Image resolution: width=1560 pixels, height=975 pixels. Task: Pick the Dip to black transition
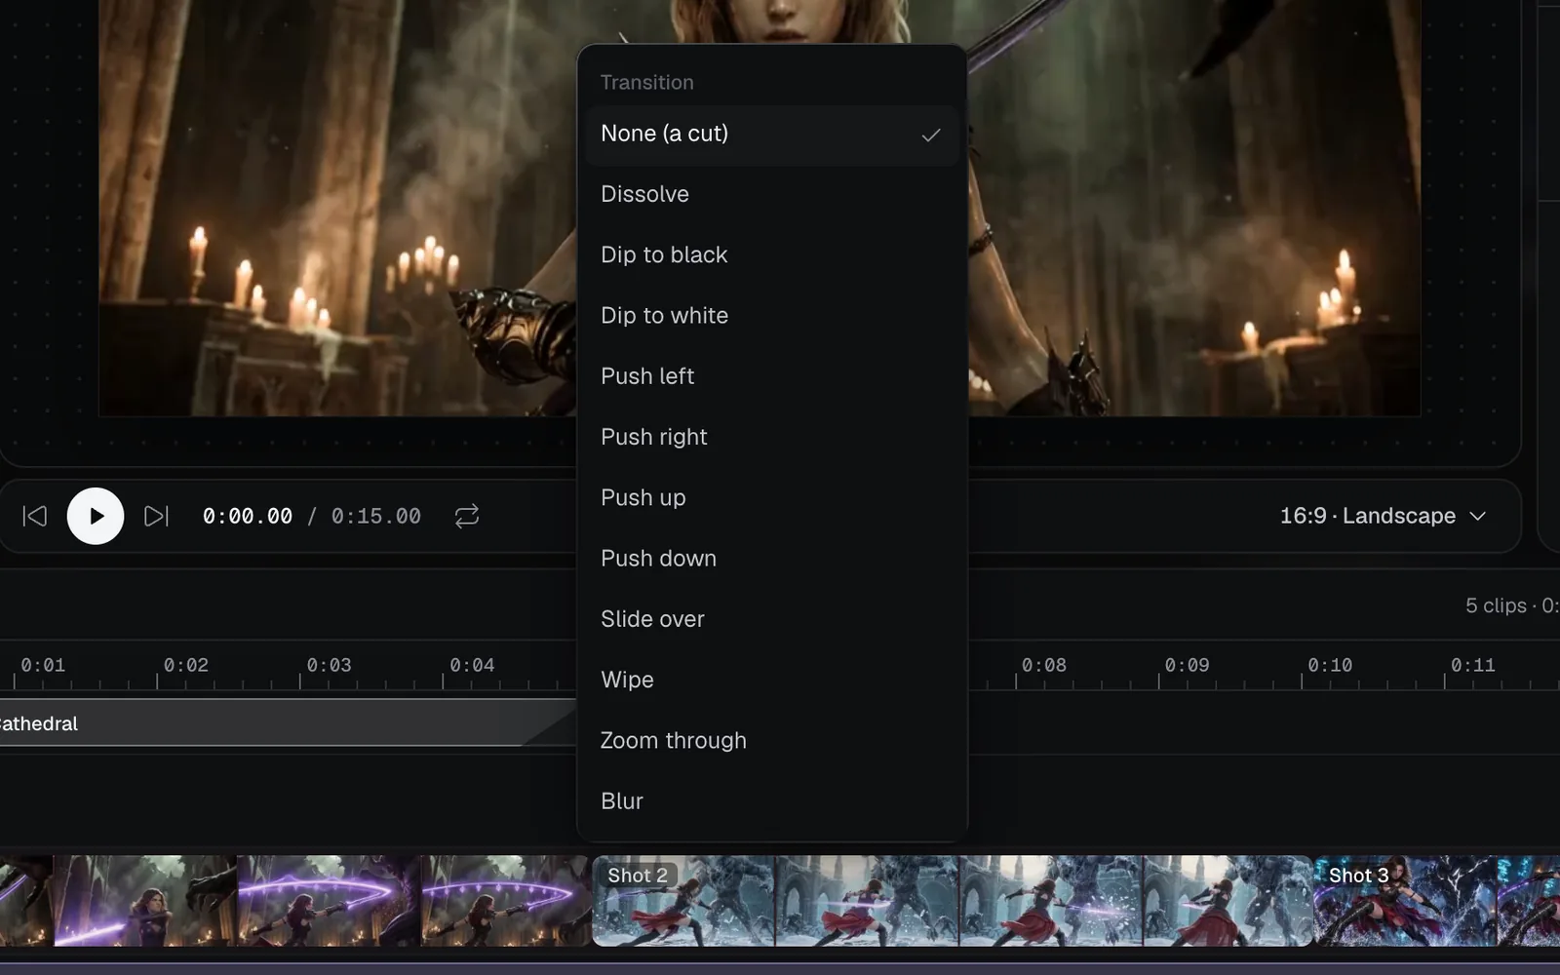tap(772, 254)
